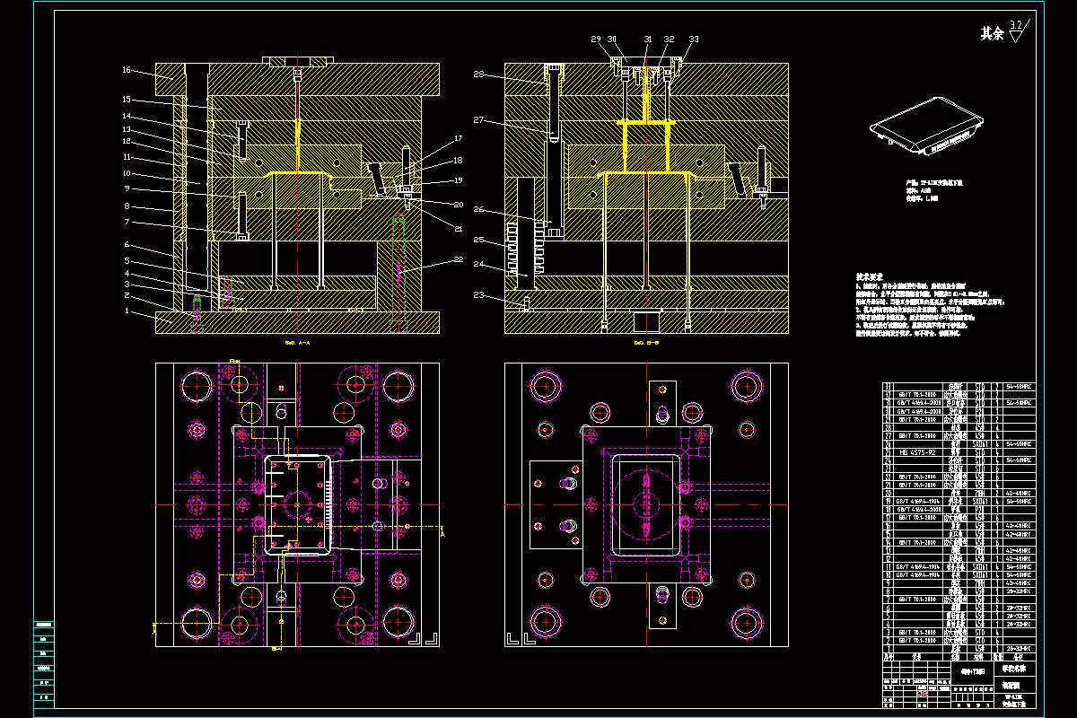Select callout number 30 above the right section
This screenshot has width=1077, height=718.
point(612,39)
